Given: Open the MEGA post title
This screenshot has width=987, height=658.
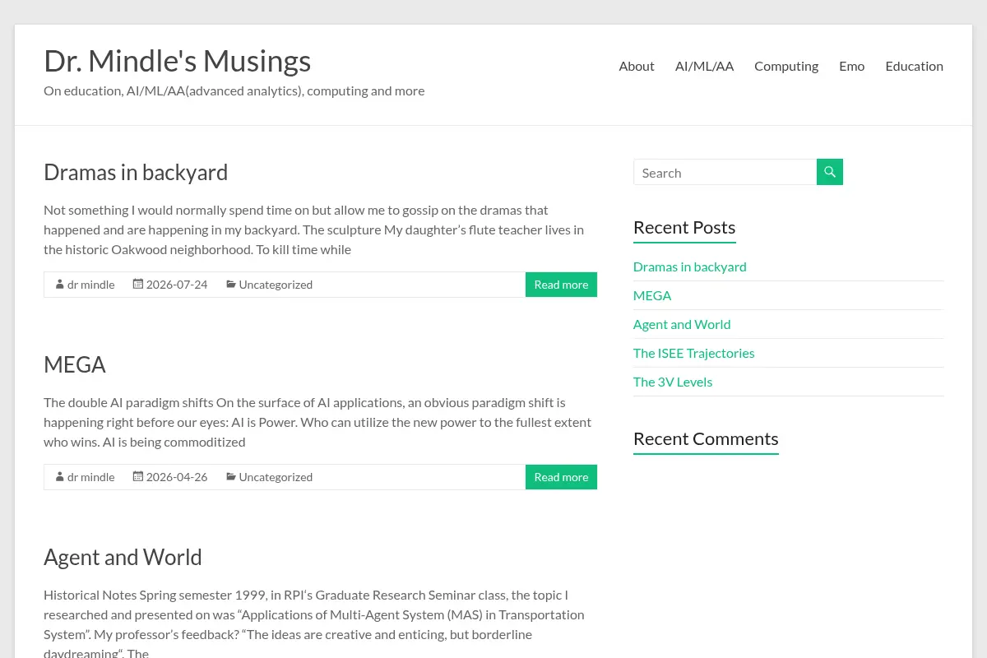Looking at the screenshot, I should (75, 364).
